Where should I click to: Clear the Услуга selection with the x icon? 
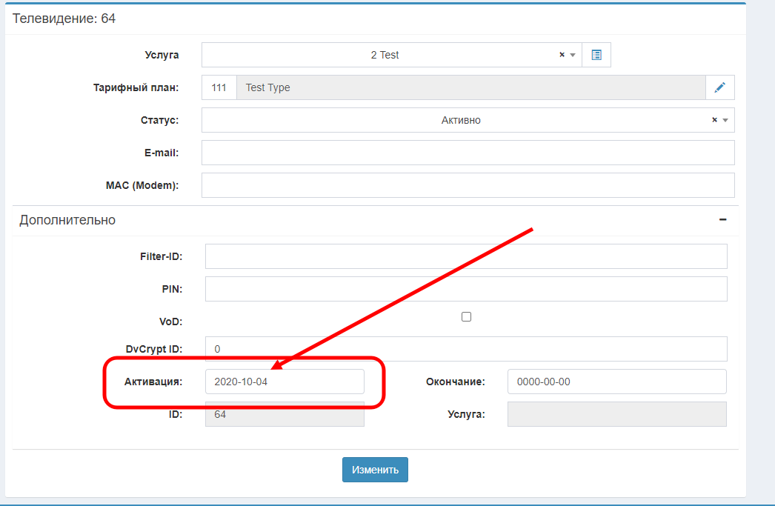pos(562,55)
